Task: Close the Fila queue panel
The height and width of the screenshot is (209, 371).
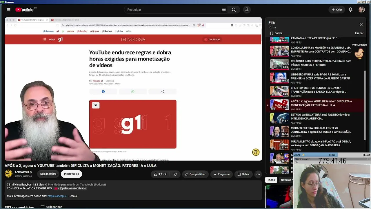Action: (x=361, y=25)
